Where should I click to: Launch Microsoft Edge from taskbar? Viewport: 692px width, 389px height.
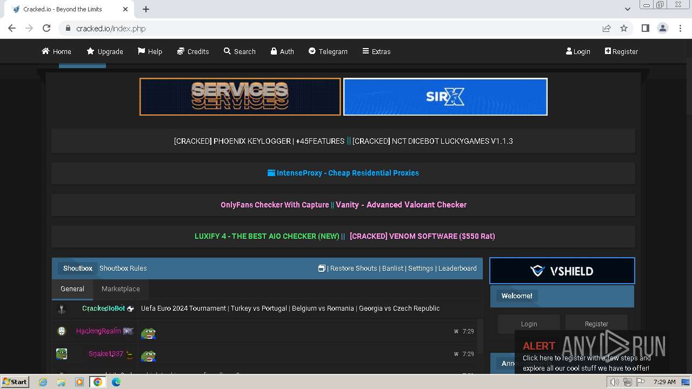click(x=116, y=382)
